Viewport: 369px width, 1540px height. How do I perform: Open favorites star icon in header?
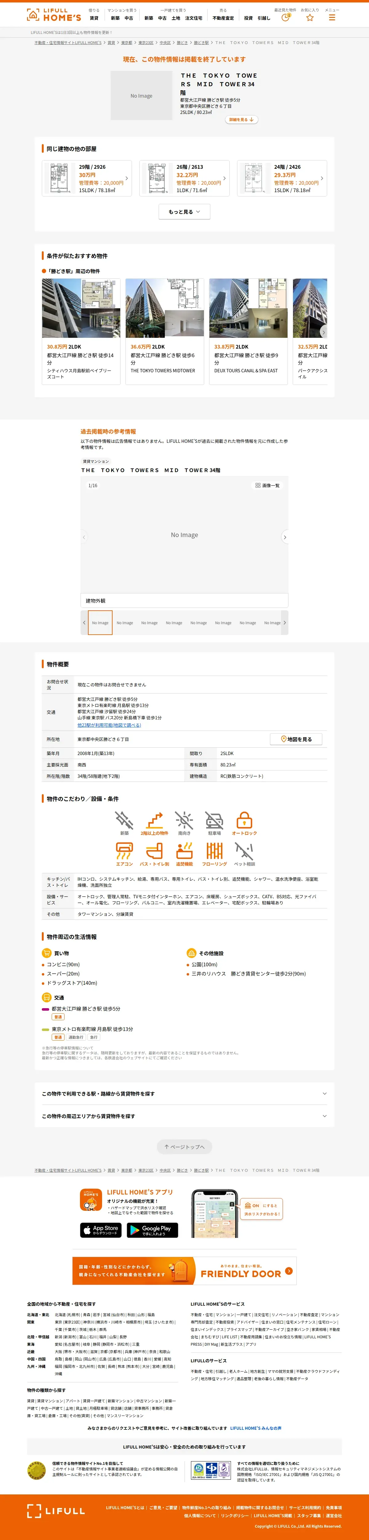point(310,17)
